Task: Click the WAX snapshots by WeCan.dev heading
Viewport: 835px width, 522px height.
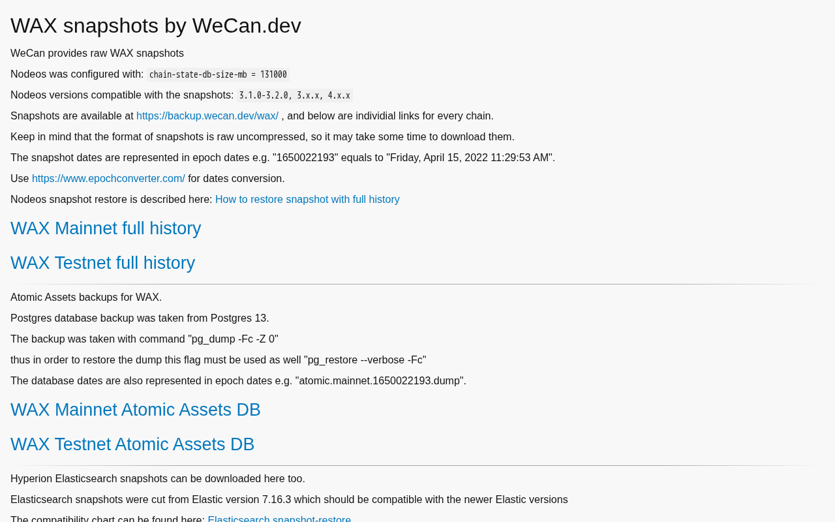Action: tap(156, 25)
